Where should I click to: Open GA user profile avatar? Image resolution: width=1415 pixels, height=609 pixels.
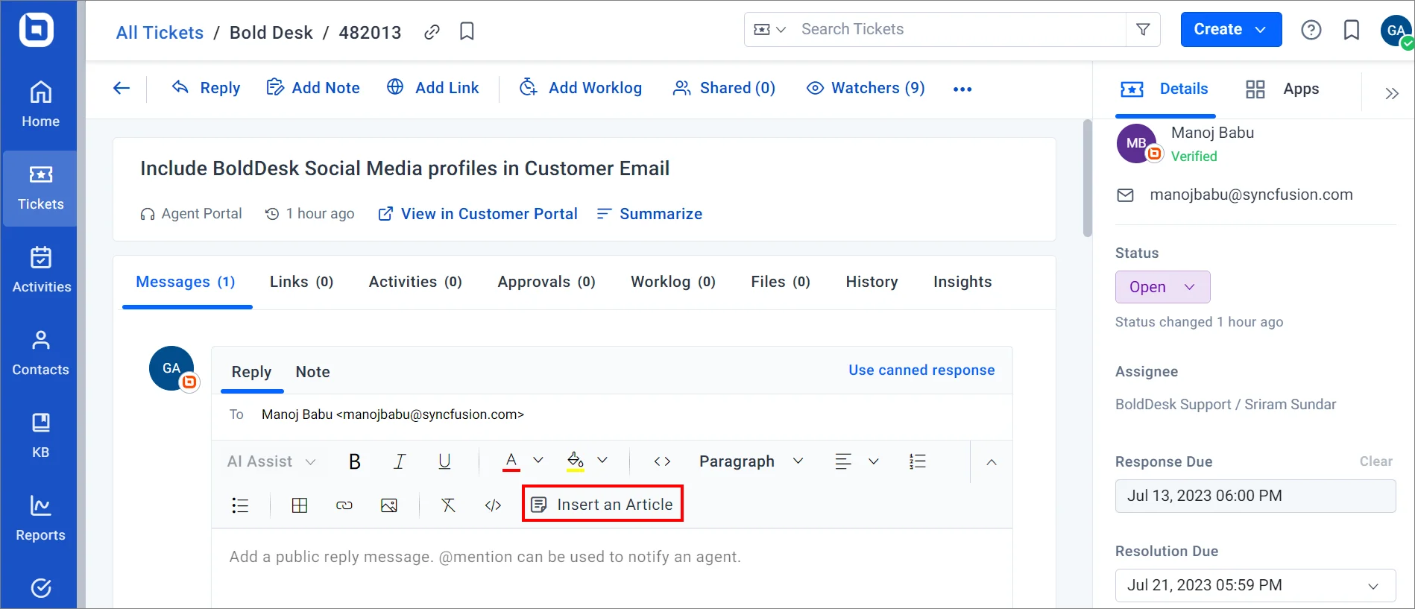(1396, 31)
